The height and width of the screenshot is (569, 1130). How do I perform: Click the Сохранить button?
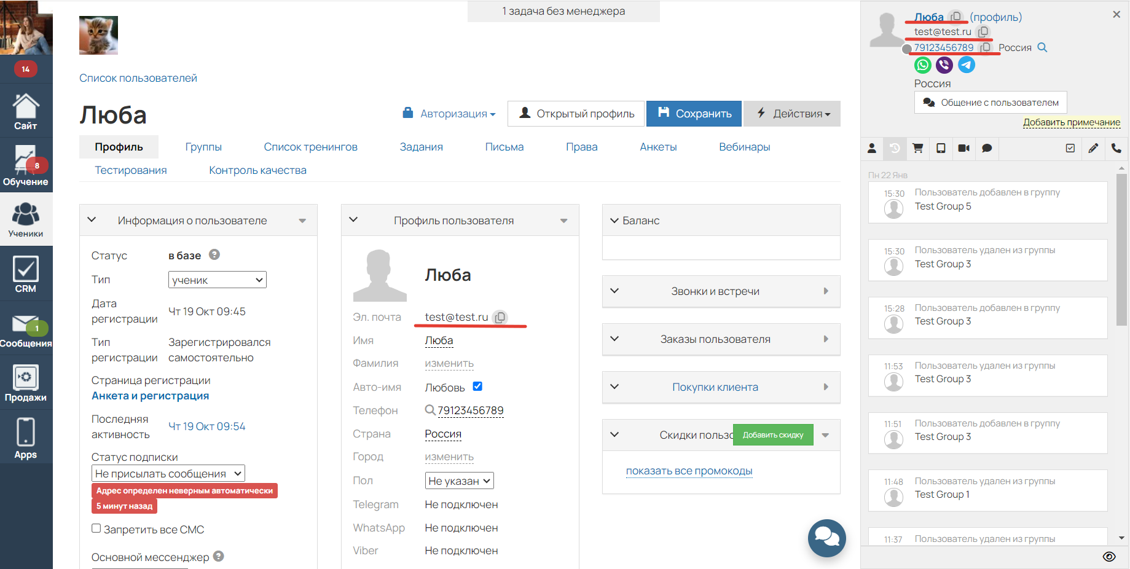pos(694,114)
